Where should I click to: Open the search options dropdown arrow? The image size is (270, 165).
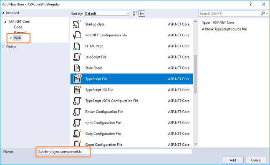tap(267, 13)
